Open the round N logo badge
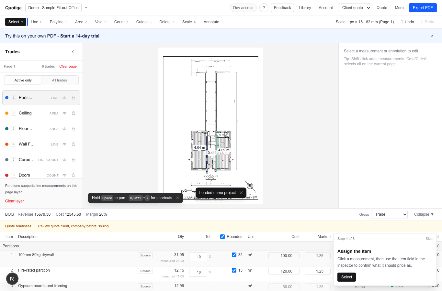 (x=12, y=279)
